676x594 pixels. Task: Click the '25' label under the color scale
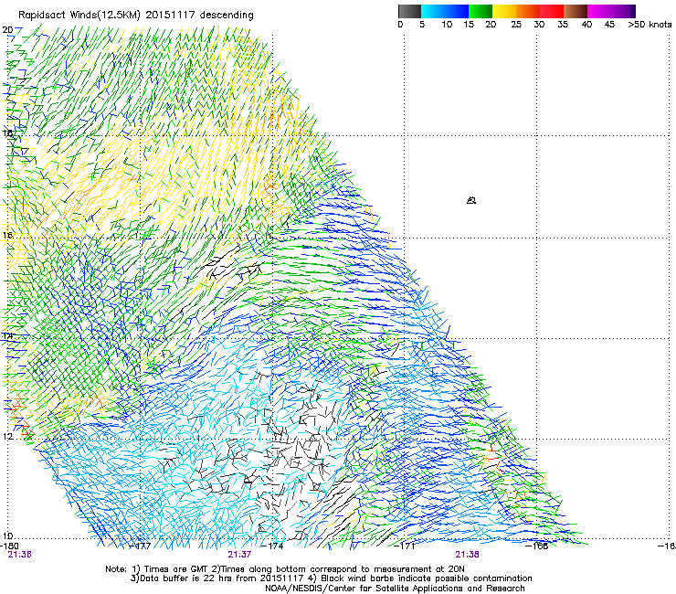[516, 25]
